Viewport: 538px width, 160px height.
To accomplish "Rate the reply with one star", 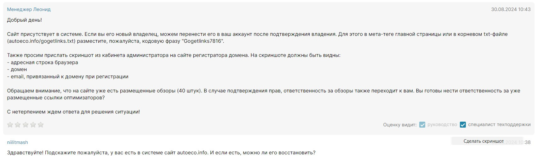I will pyautogui.click(x=10, y=125).
